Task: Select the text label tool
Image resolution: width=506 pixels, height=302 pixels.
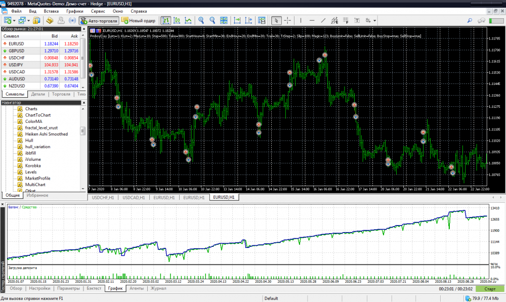Action: point(357,21)
